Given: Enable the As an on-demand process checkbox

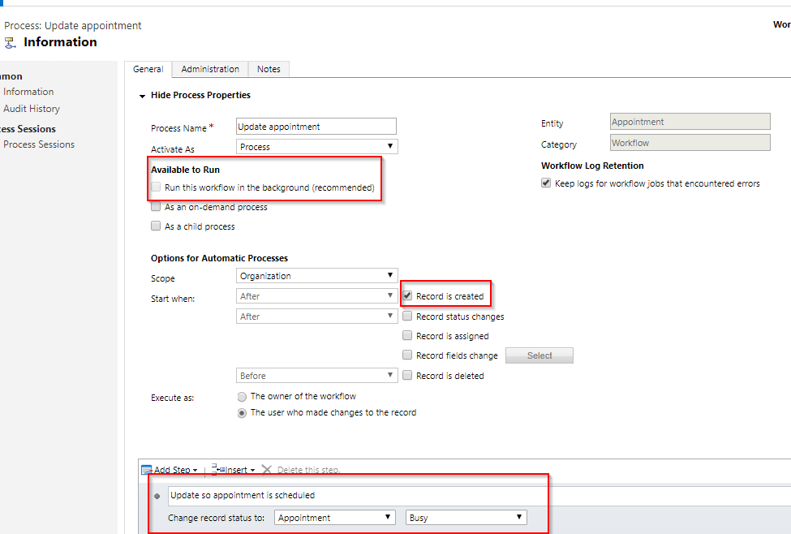Looking at the screenshot, I should 156,207.
